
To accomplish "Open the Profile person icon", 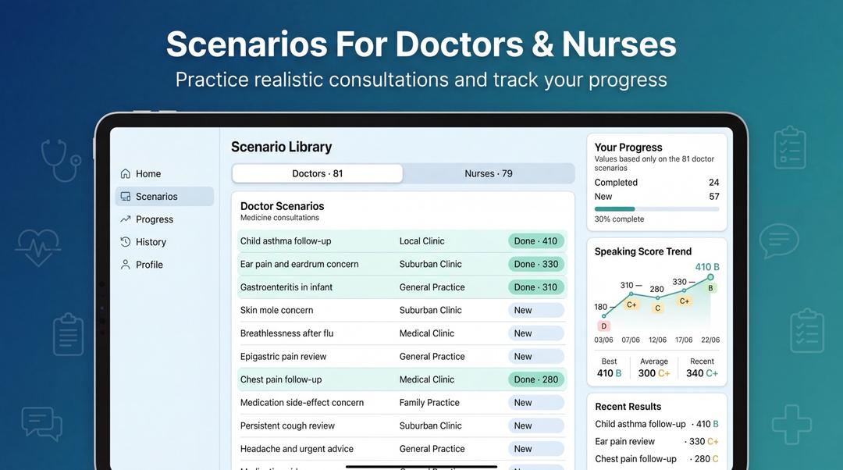I will click(125, 265).
